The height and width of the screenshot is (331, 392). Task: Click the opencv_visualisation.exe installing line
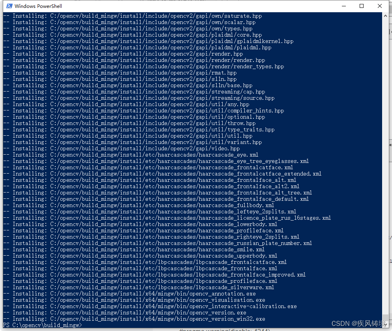coord(134,300)
